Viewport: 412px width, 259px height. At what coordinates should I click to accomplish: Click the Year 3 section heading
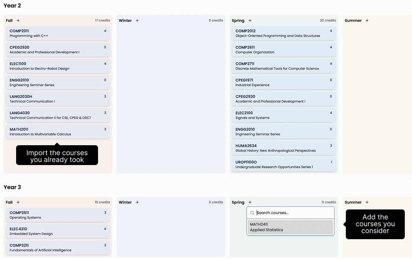coord(12,187)
